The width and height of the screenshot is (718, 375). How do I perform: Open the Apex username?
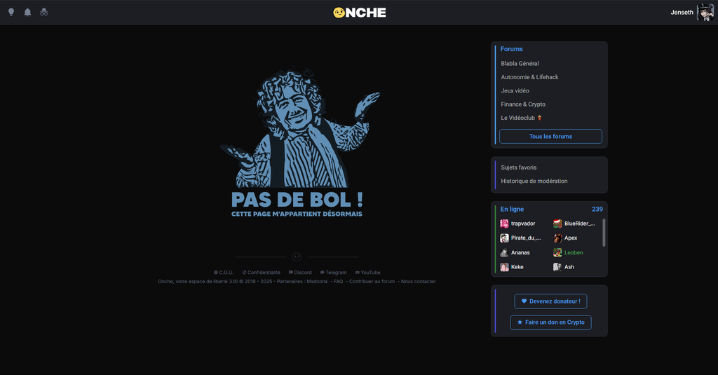pyautogui.click(x=571, y=238)
